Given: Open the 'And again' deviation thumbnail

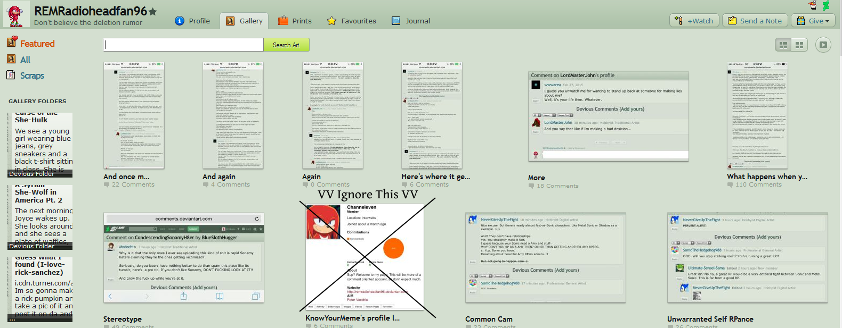Looking at the screenshot, I should [233, 115].
